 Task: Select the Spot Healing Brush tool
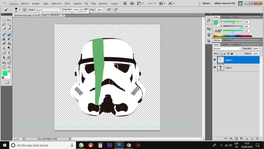point(4,35)
